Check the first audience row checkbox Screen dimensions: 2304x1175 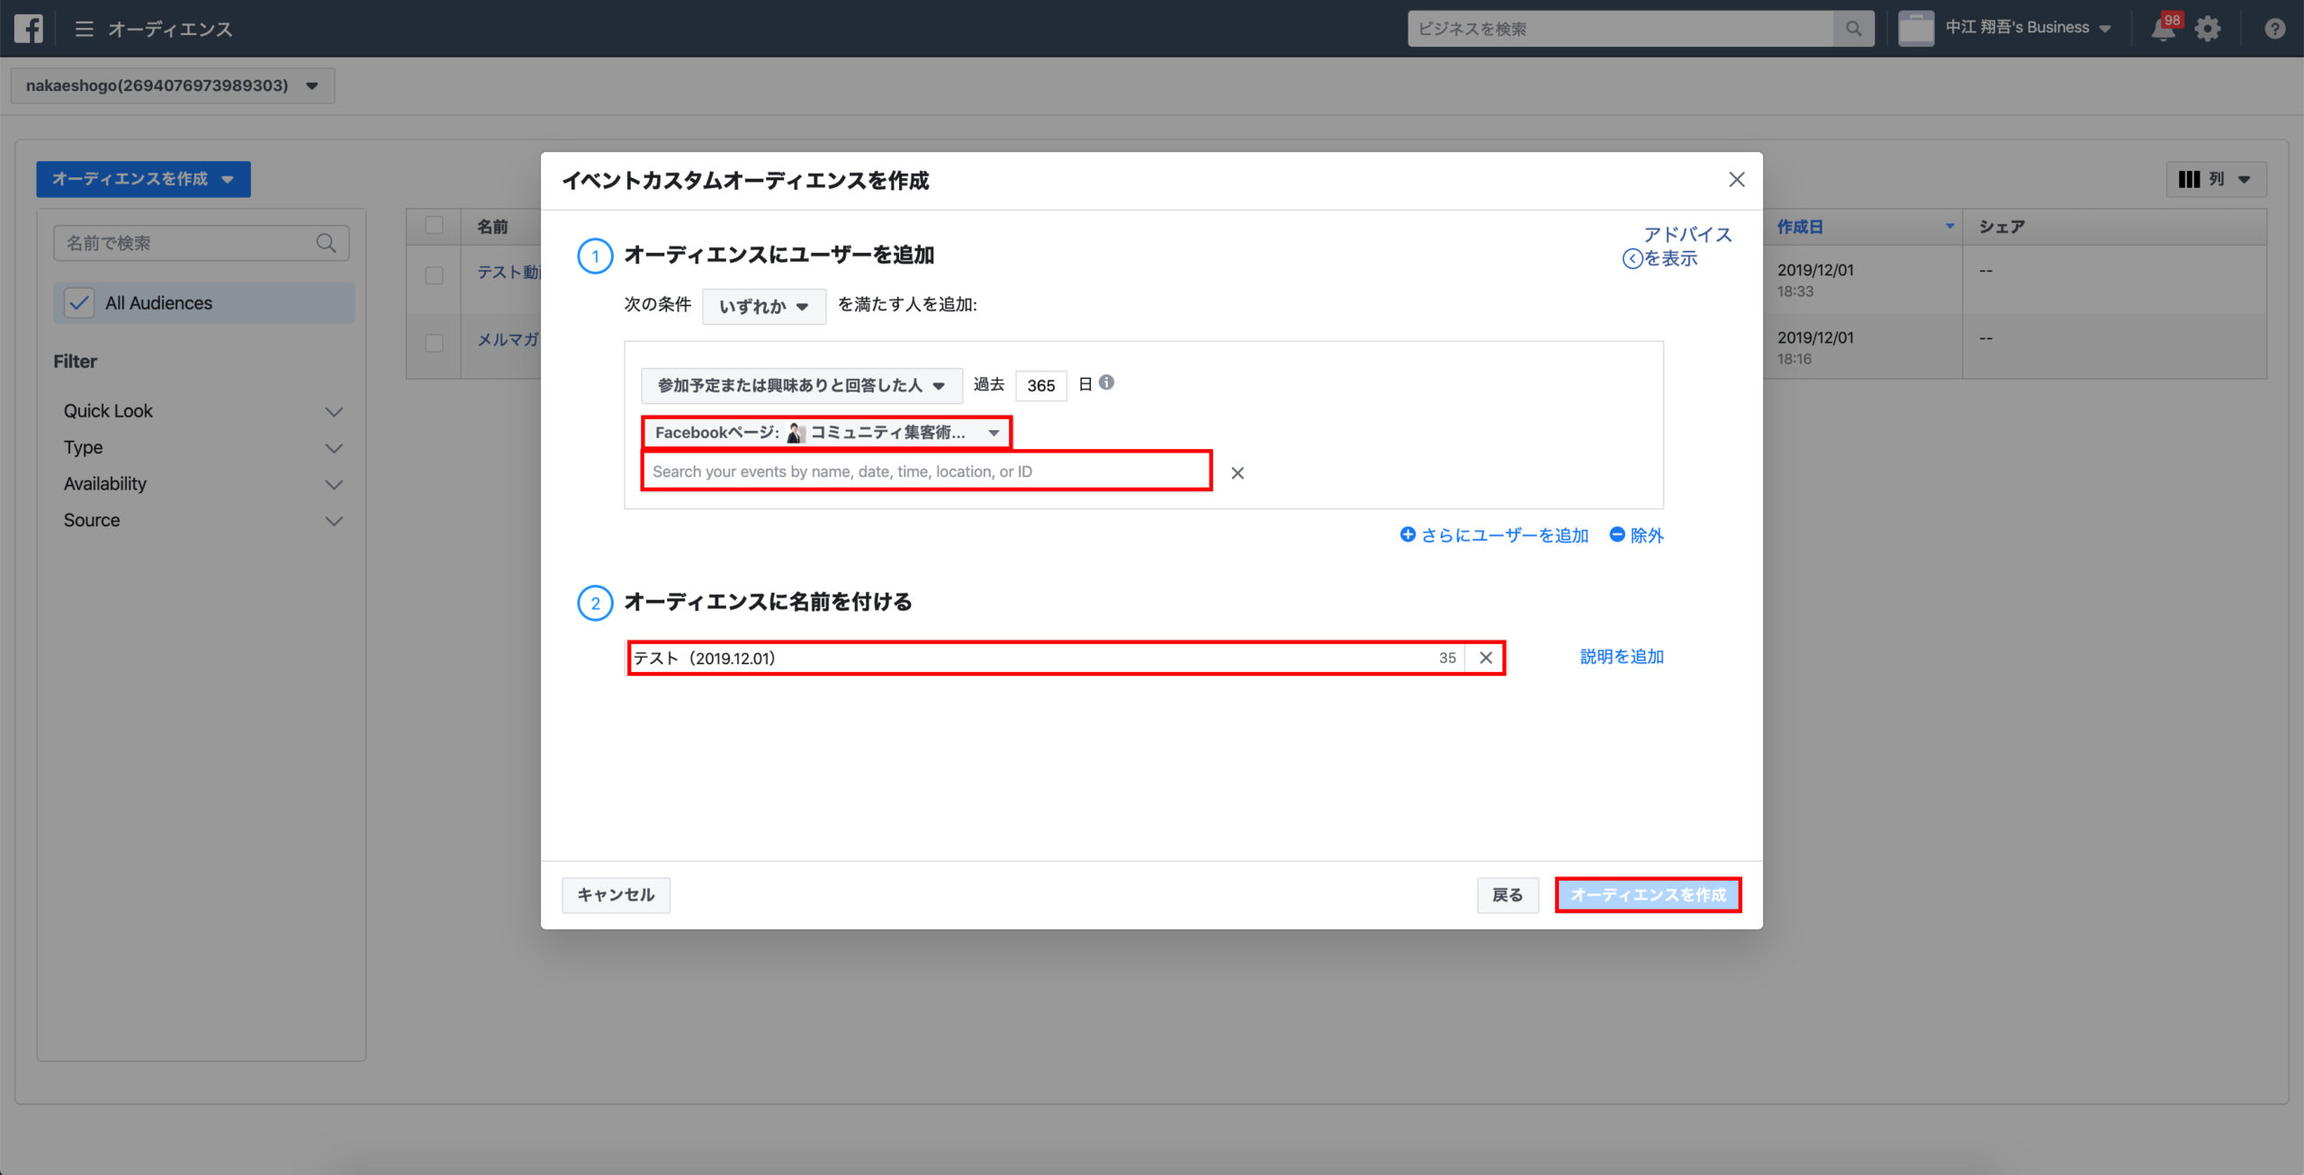434,275
